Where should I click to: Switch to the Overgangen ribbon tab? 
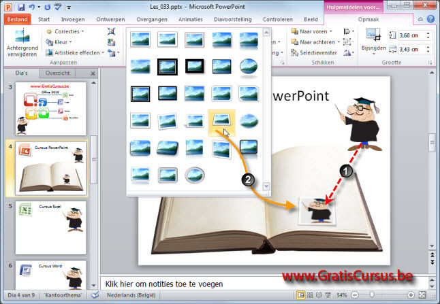(152, 19)
